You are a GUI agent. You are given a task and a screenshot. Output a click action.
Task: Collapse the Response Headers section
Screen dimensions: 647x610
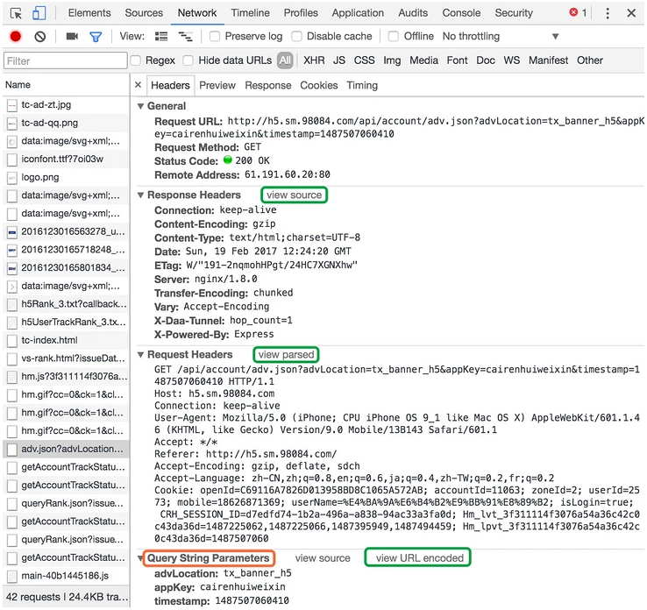coord(140,195)
